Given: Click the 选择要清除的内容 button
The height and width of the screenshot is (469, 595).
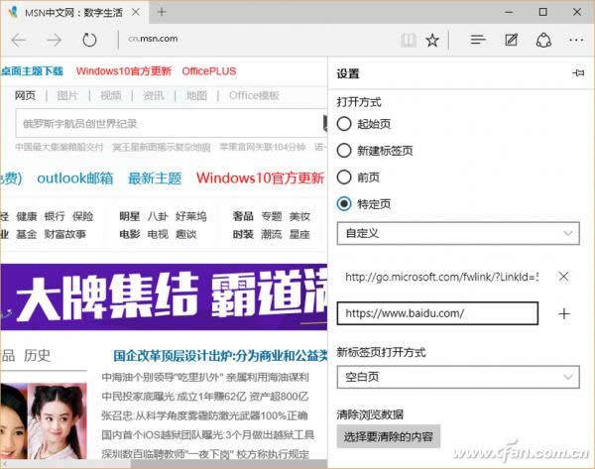Looking at the screenshot, I should pyautogui.click(x=388, y=436).
